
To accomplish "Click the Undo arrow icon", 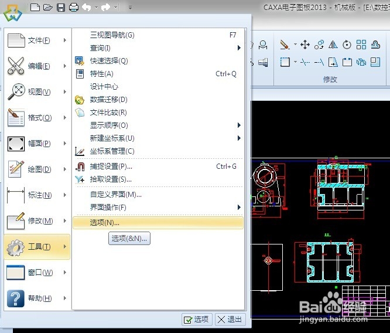I will coord(87,8).
